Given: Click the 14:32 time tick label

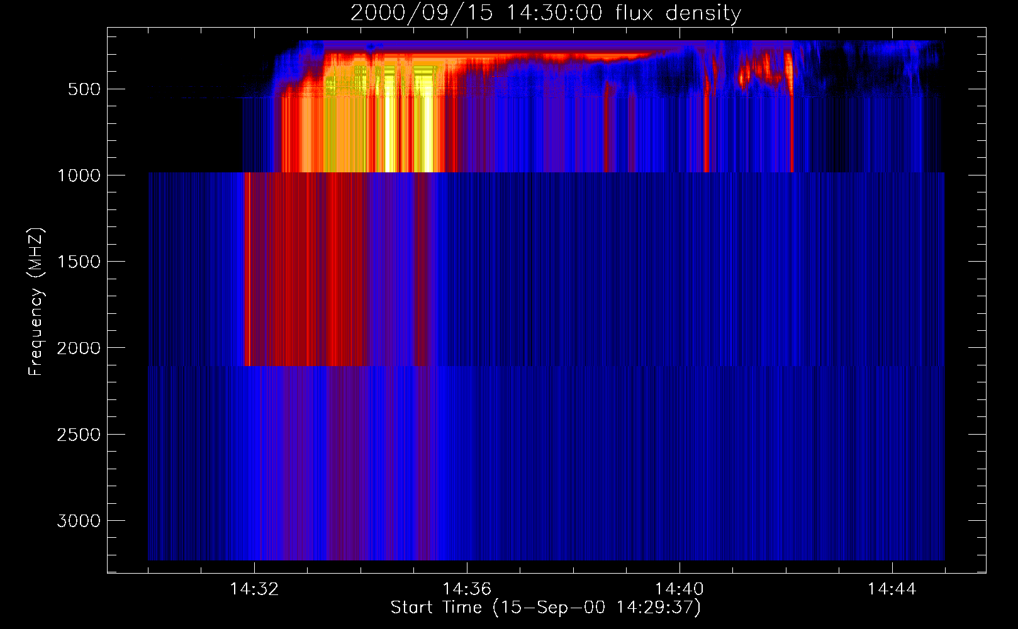Looking at the screenshot, I should pyautogui.click(x=254, y=589).
